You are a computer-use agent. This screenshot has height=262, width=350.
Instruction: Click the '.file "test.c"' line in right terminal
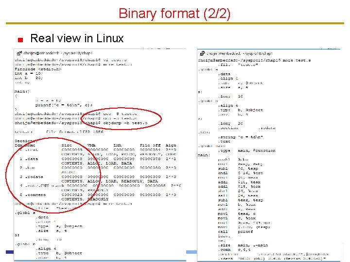(238, 65)
